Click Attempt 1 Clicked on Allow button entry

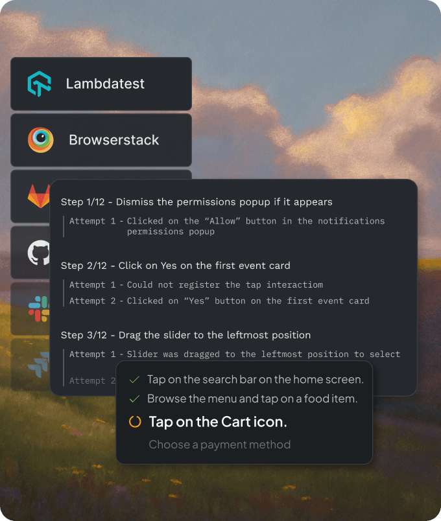[227, 226]
